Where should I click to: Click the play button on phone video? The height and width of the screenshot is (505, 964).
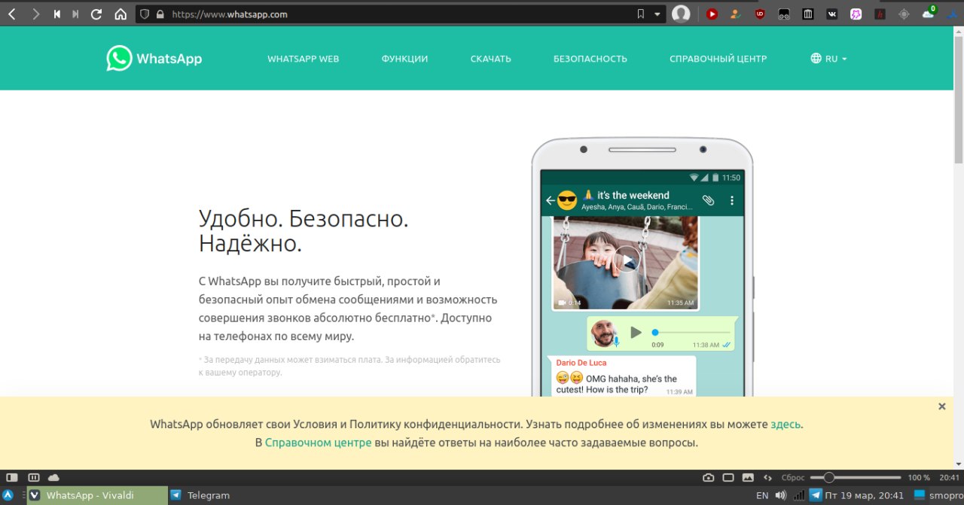pyautogui.click(x=626, y=260)
